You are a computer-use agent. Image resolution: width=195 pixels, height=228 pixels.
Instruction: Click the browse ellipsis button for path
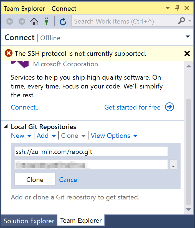173,165
